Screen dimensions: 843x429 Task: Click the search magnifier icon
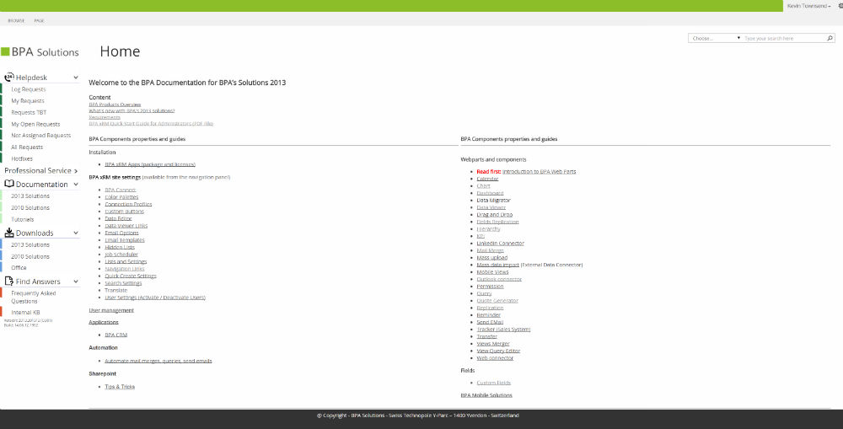pyautogui.click(x=829, y=38)
